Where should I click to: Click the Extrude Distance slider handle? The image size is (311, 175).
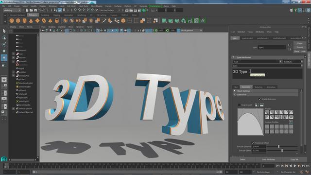[278, 146]
